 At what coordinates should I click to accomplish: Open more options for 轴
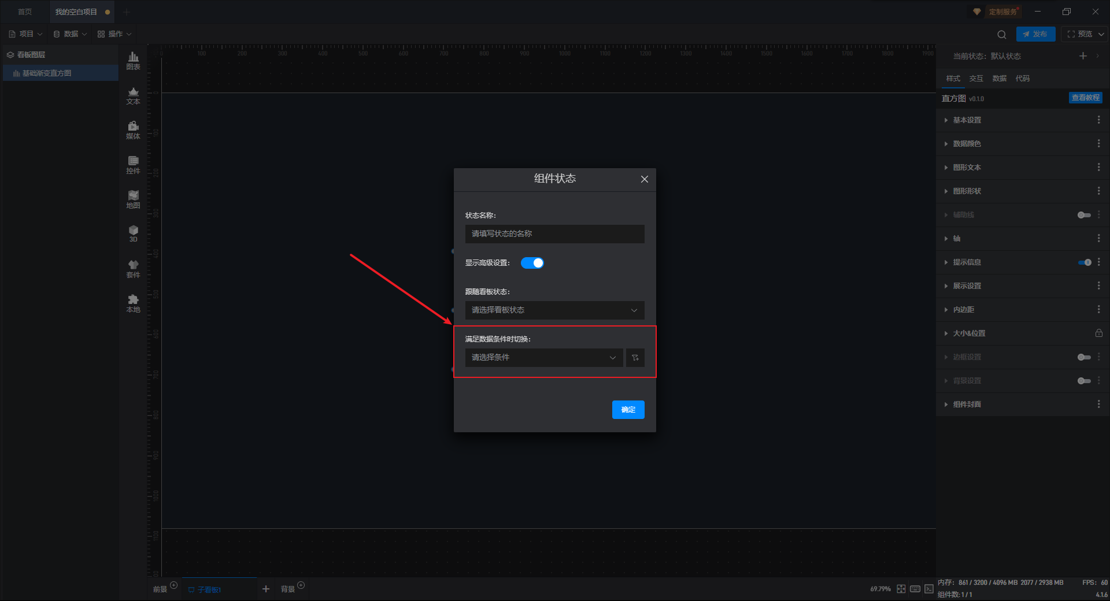pyautogui.click(x=1098, y=238)
